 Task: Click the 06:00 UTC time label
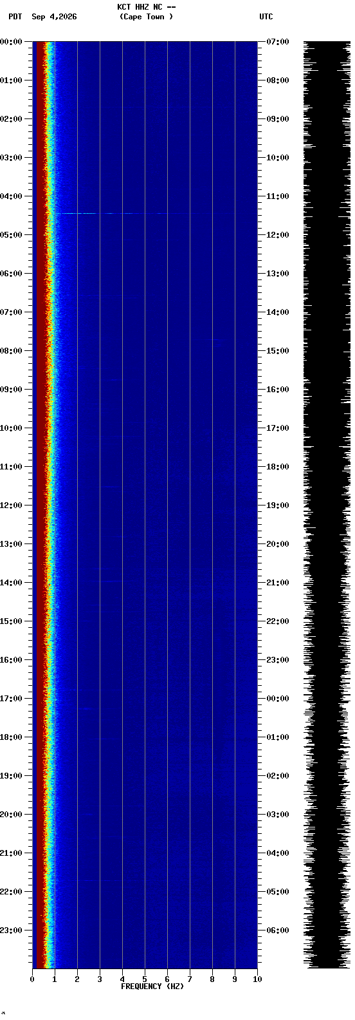(278, 930)
